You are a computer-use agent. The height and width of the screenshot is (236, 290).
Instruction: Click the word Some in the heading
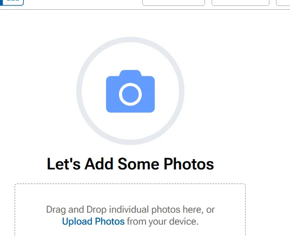point(139,164)
